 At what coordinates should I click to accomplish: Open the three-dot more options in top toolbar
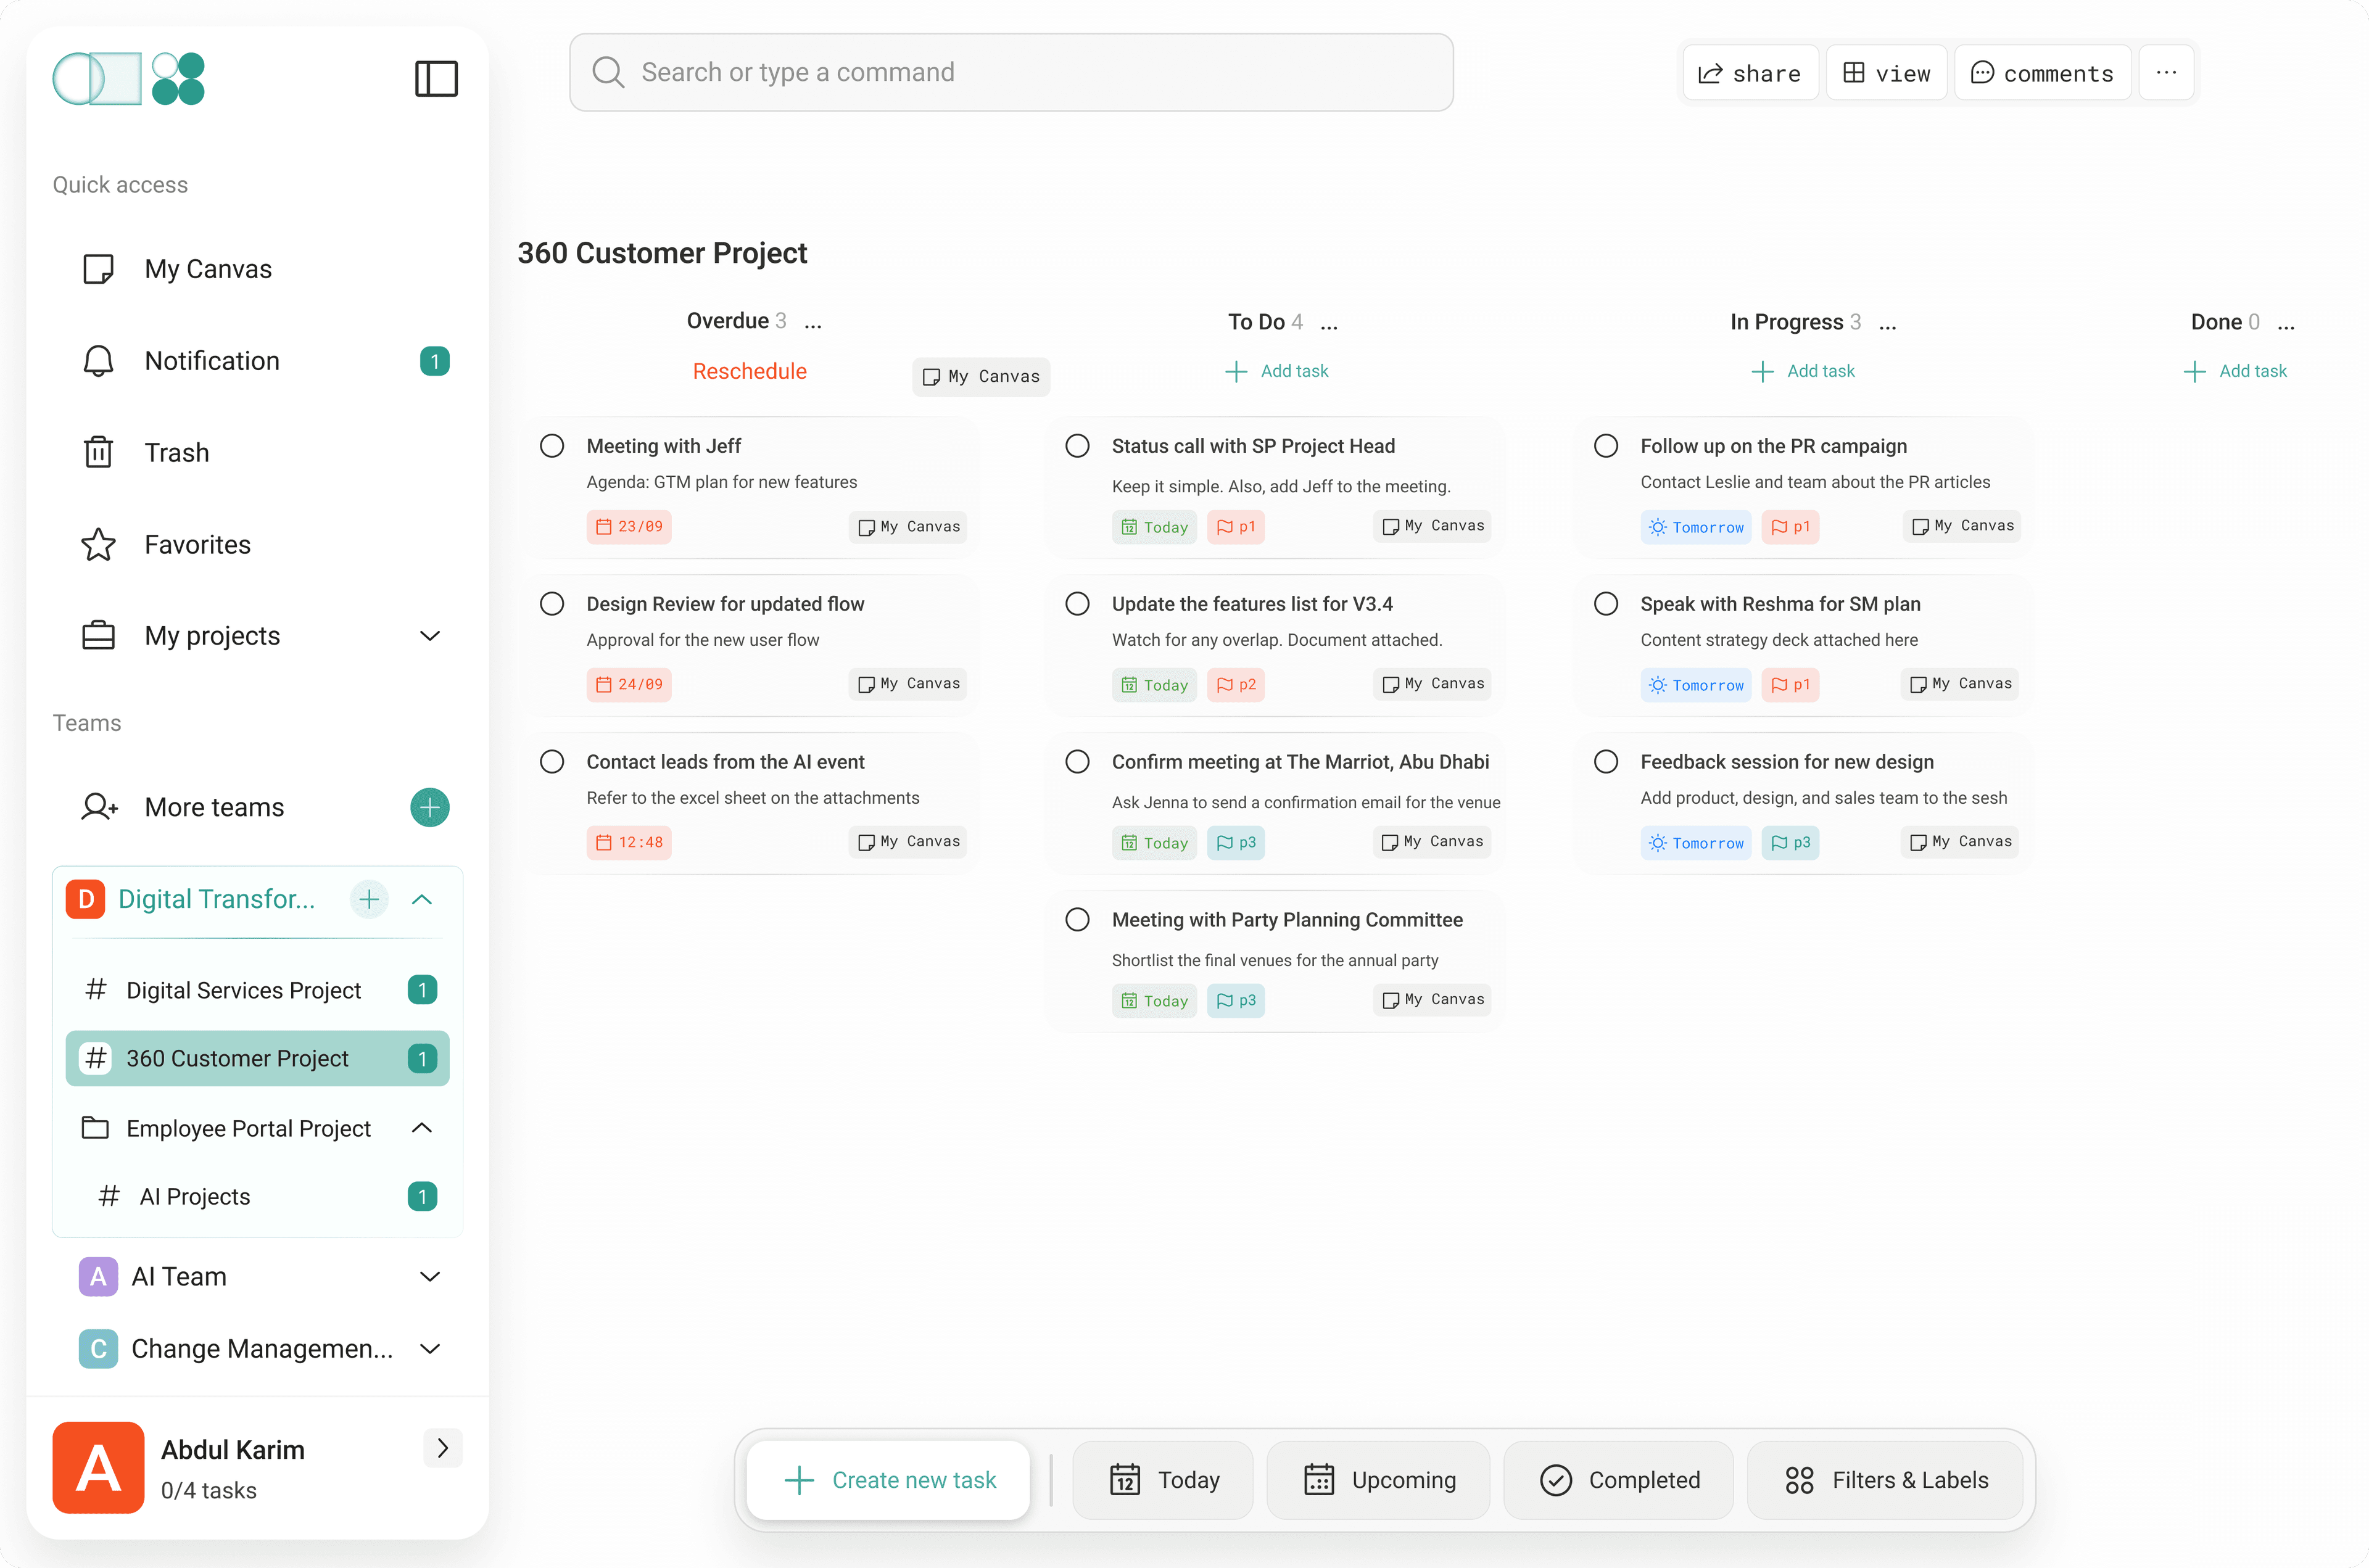point(2166,73)
